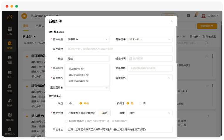Screen dimensions: 224x140
Task: Click plus icon on 腾讯诉盈讯 case card
Action: point(207,56)
